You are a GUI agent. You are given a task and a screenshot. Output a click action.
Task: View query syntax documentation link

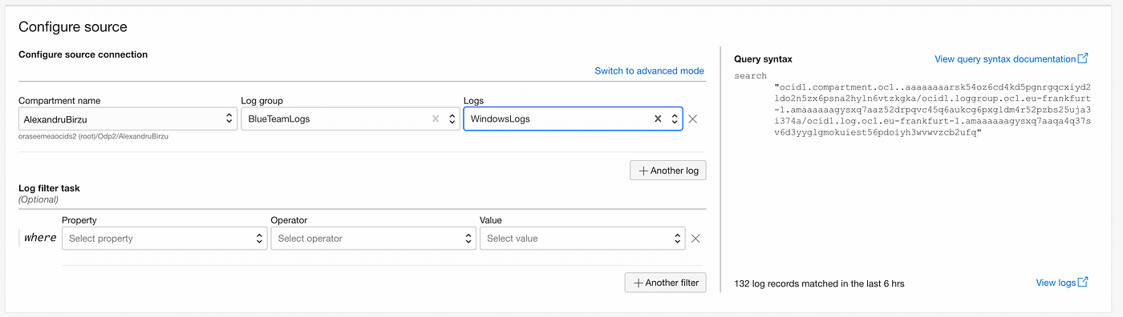tap(1005, 58)
